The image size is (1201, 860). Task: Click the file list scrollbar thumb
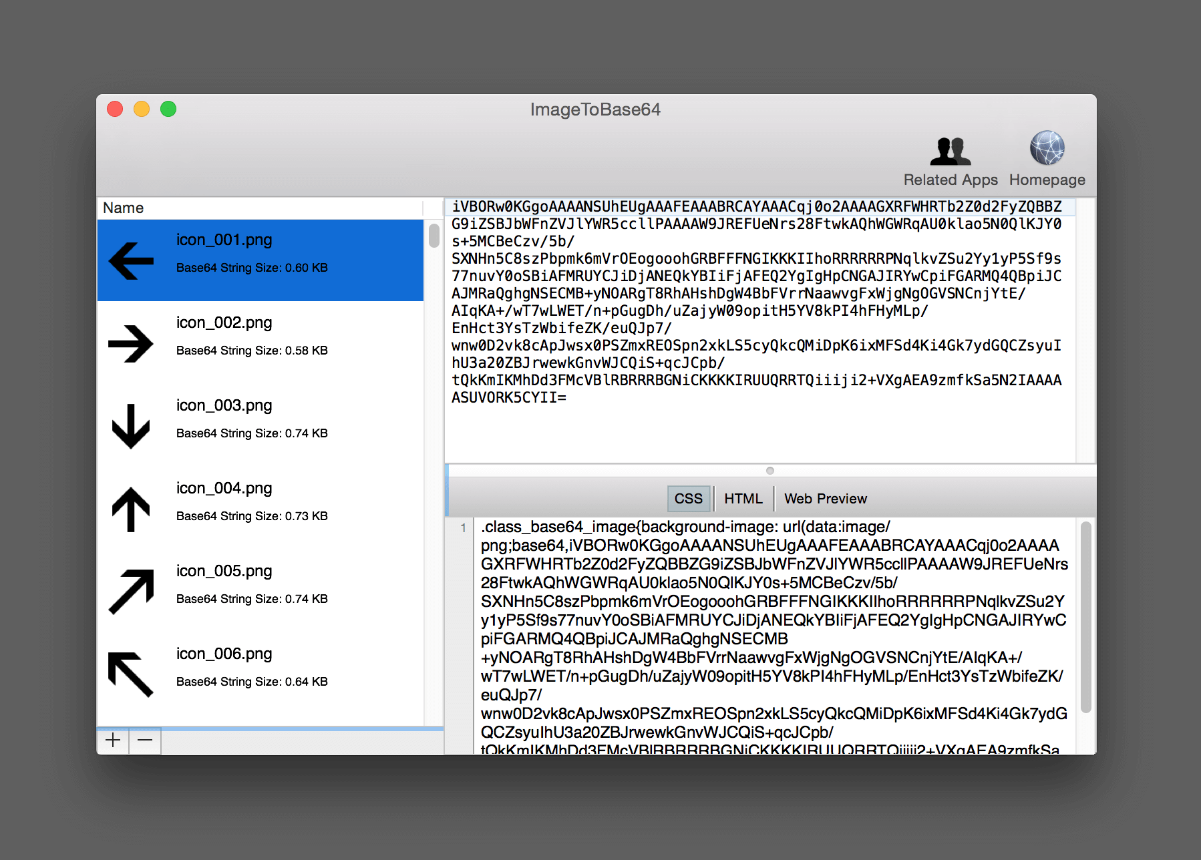(x=434, y=236)
